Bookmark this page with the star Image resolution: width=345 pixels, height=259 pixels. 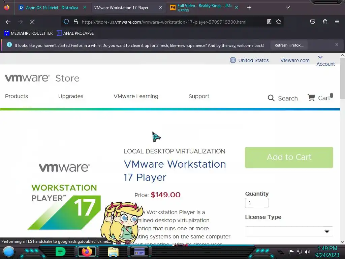point(279,22)
